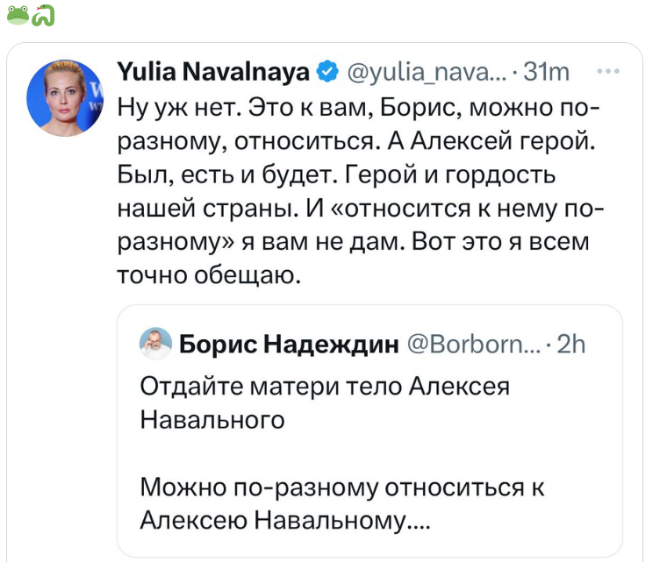Click the Борис Надеждин author name
This screenshot has height=562, width=660.
(x=289, y=345)
